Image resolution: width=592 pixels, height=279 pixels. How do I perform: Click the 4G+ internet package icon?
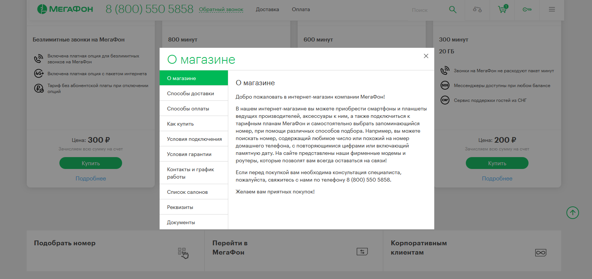(x=39, y=73)
